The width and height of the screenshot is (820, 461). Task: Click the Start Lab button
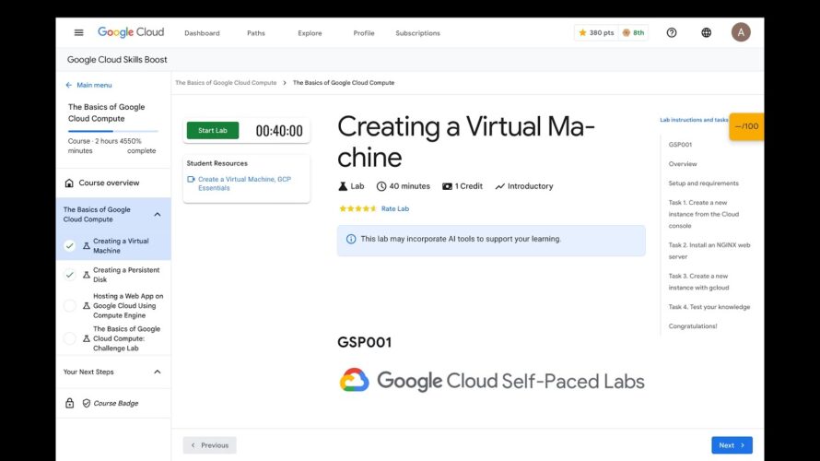pos(212,130)
